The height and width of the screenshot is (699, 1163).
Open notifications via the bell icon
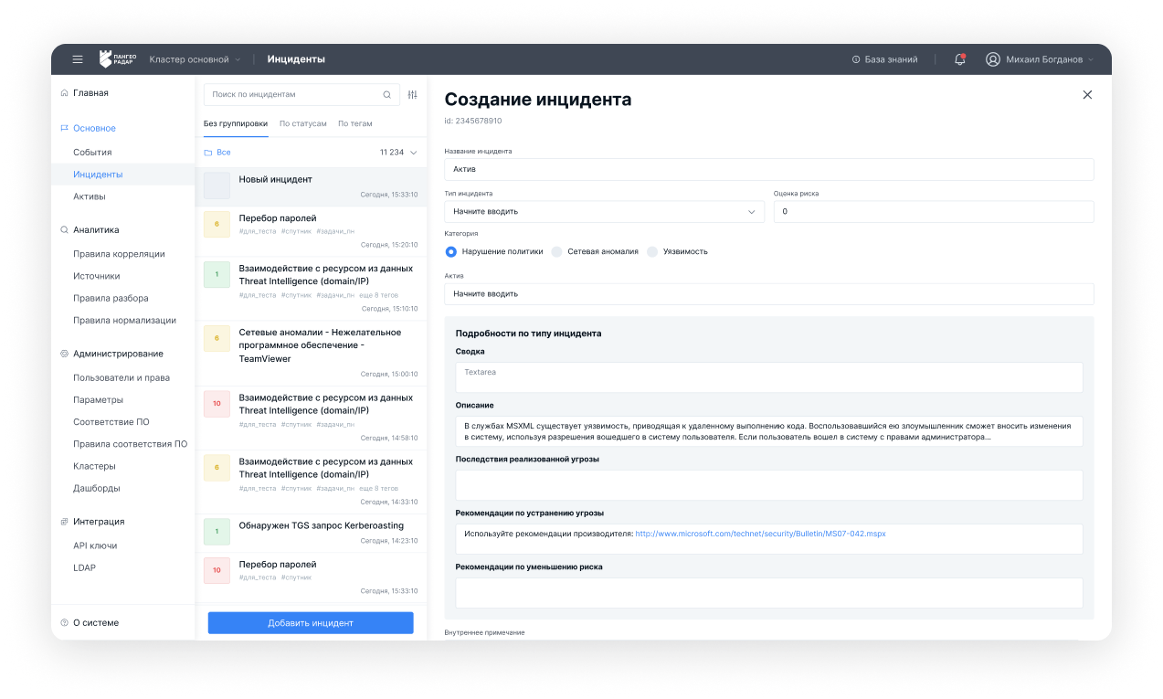click(958, 58)
